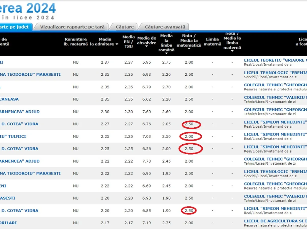The width and height of the screenshot is (307, 230).
Task: Sort by Media la admitere arrow
Action: click(117, 44)
